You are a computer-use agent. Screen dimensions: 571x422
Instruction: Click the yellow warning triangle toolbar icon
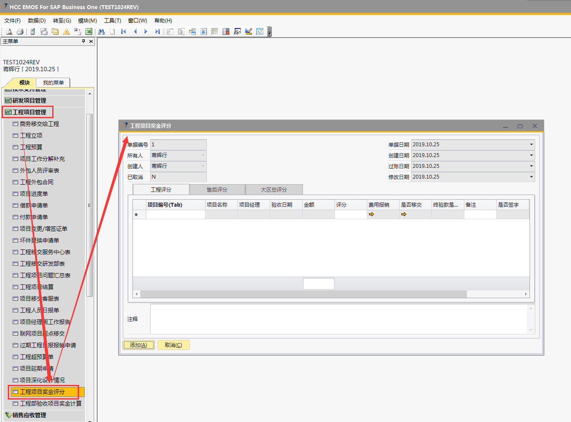point(66,31)
